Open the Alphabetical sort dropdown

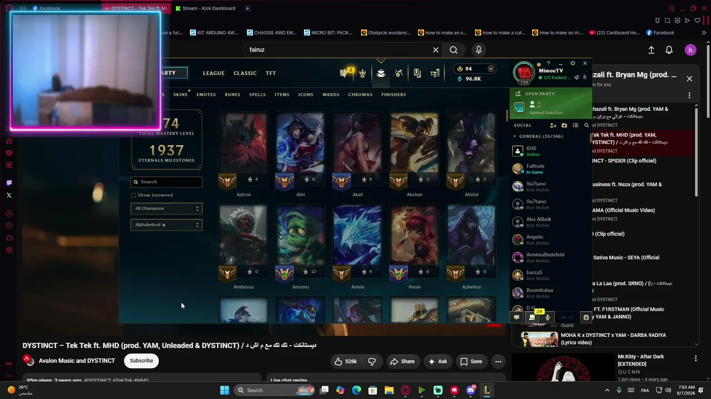[x=167, y=224]
